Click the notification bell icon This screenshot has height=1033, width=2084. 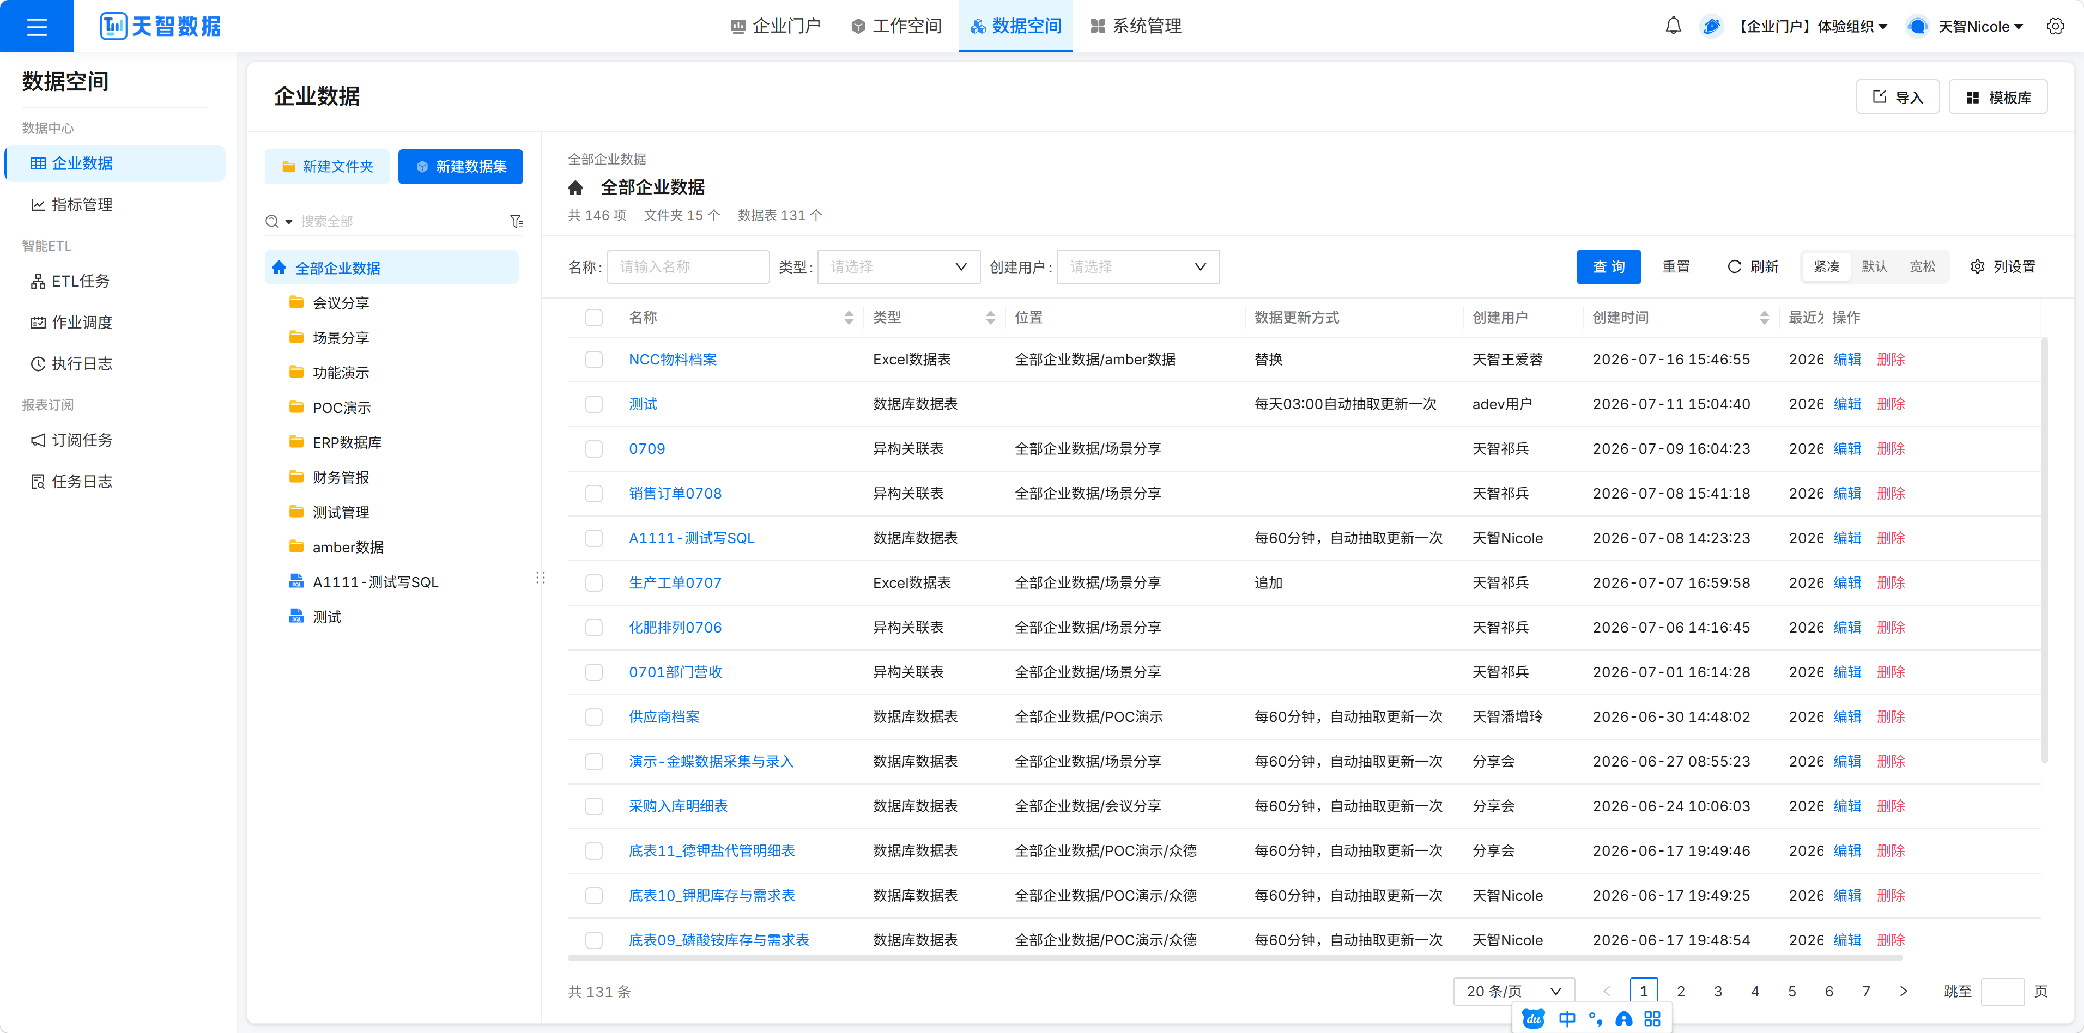pos(1673,26)
